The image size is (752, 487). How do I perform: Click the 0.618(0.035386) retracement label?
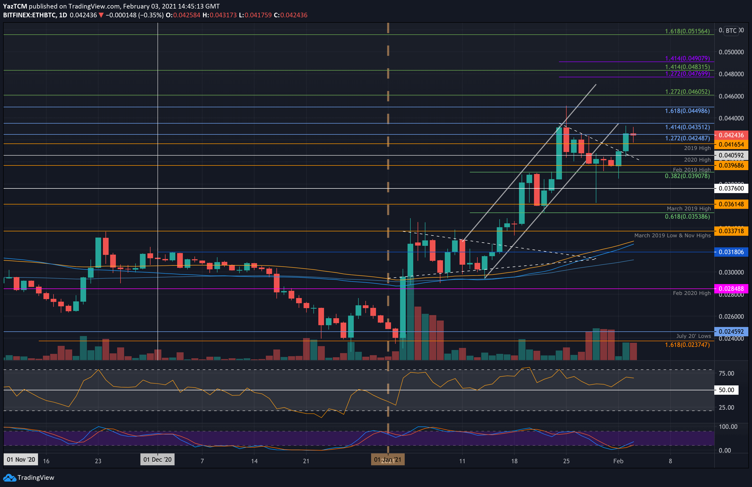point(687,217)
